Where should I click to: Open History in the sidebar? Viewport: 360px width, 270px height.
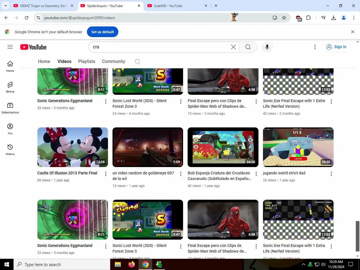[10, 150]
